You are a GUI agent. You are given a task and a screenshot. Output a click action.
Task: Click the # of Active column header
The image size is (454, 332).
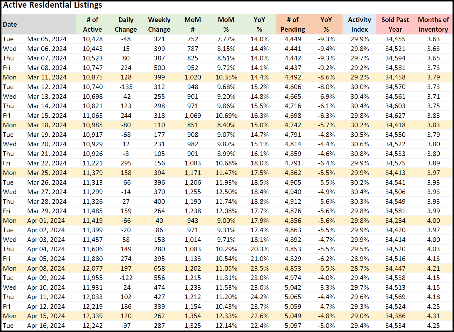coord(92,24)
